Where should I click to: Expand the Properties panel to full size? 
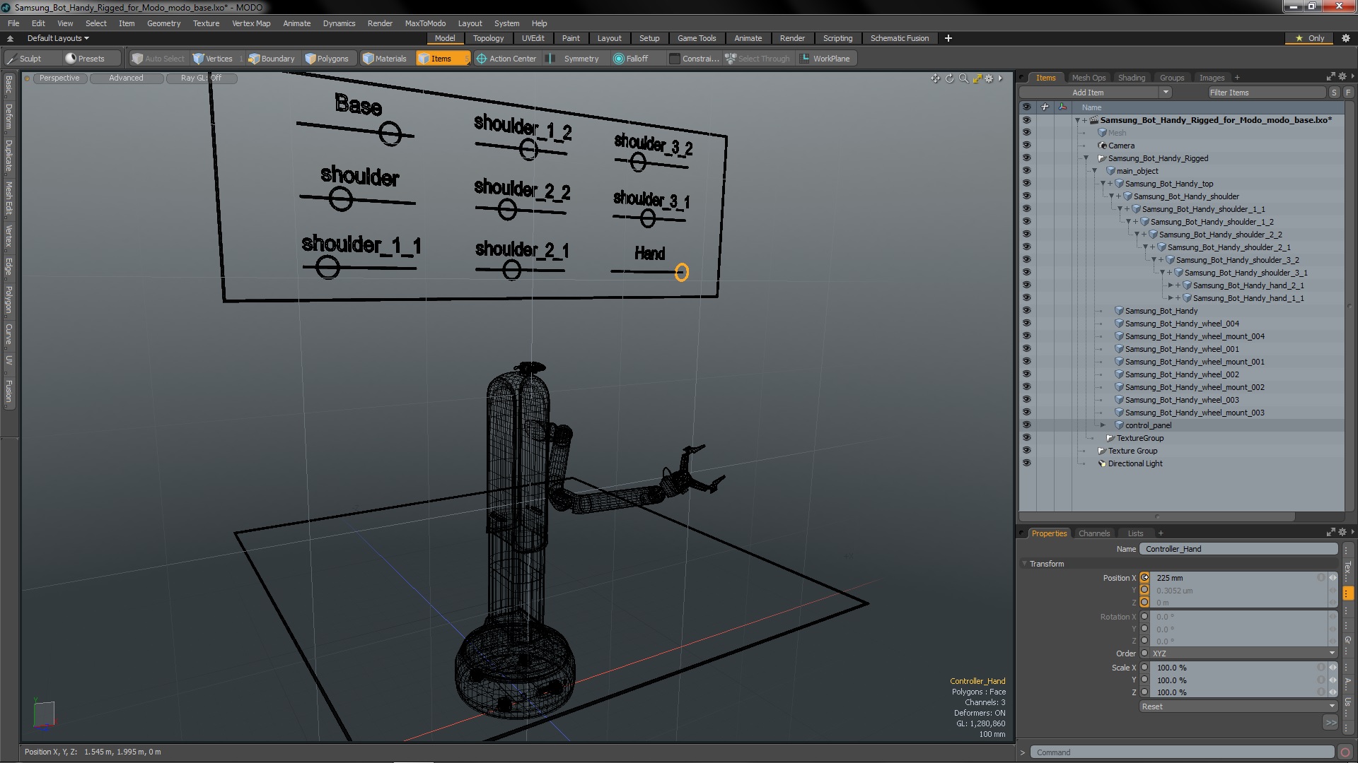[x=1330, y=532]
